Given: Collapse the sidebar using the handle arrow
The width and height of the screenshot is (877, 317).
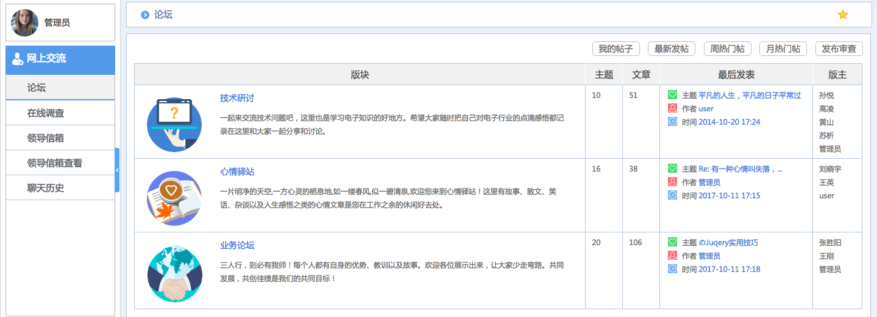Looking at the screenshot, I should [x=117, y=170].
